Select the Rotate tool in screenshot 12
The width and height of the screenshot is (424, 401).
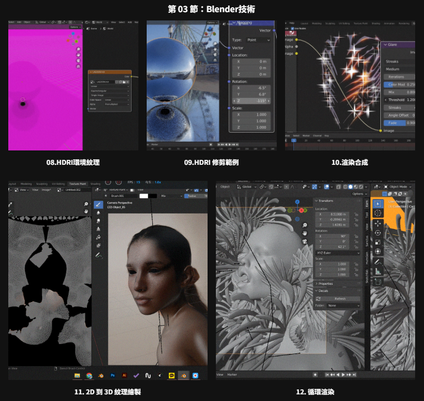pos(378,233)
